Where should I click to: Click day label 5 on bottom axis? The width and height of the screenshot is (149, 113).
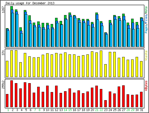tap(26, 110)
